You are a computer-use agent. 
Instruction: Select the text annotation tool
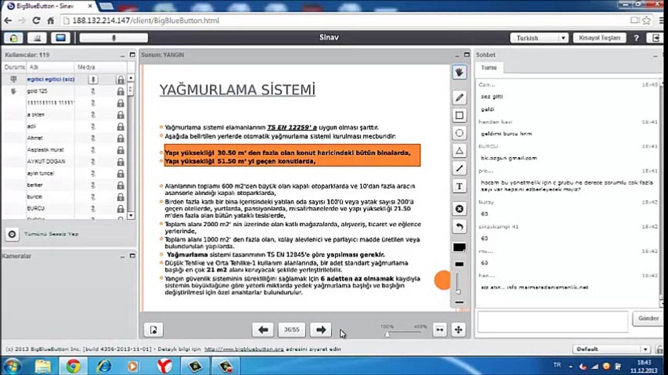[459, 186]
